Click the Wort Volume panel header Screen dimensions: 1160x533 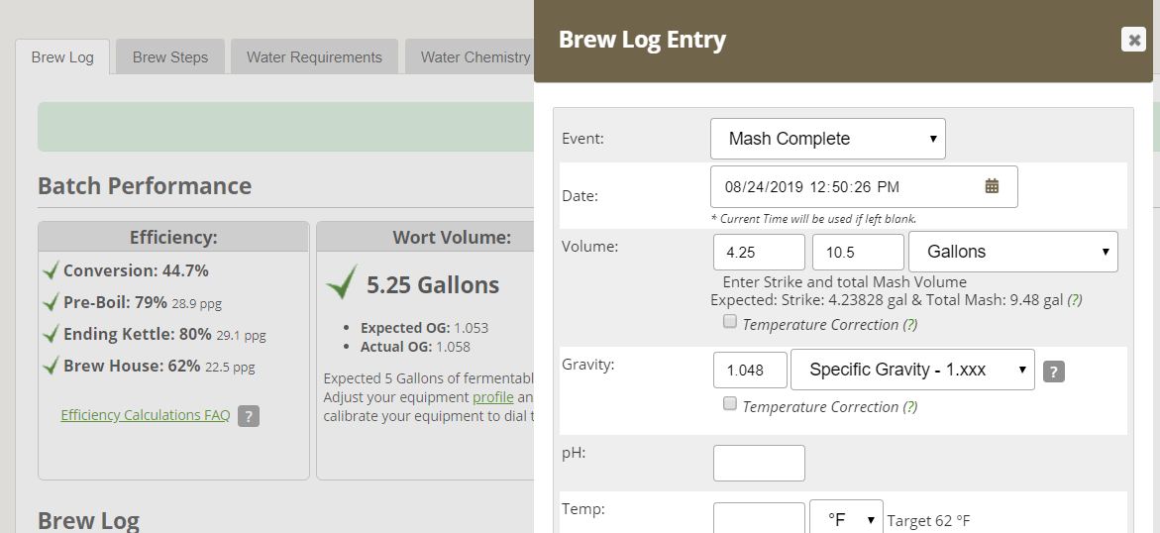click(x=452, y=237)
